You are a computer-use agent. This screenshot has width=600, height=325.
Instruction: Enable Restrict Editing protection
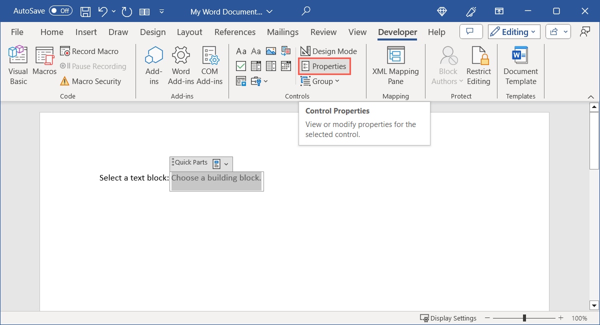[x=478, y=64]
